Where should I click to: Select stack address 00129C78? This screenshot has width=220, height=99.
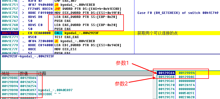pyautogui.click(x=167, y=93)
